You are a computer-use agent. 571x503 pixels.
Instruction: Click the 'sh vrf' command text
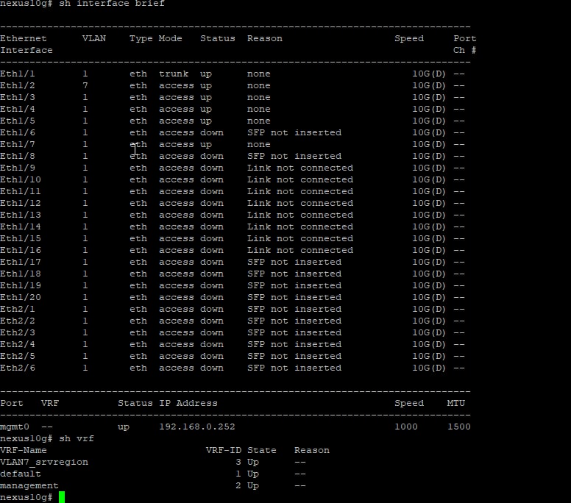[x=77, y=438]
